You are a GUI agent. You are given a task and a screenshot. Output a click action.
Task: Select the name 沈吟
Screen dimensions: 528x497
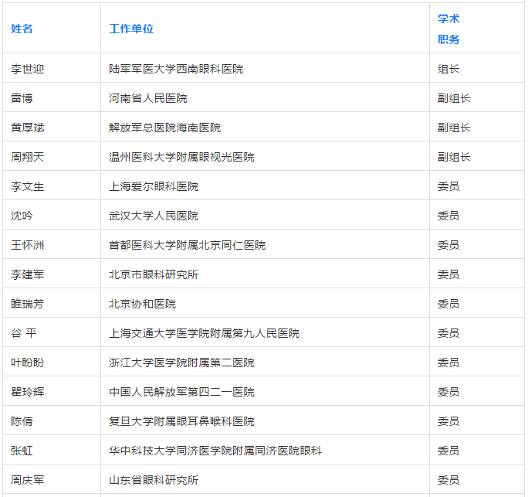pos(22,216)
